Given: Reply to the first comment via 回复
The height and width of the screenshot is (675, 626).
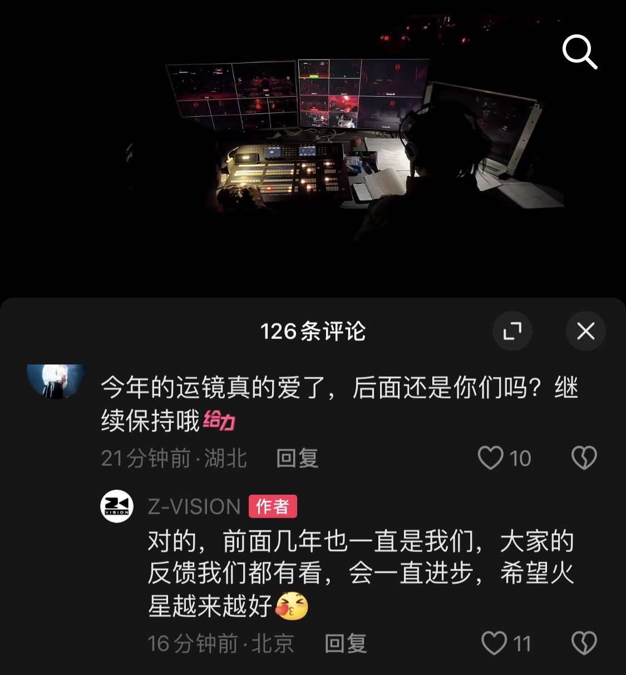Looking at the screenshot, I should (297, 459).
